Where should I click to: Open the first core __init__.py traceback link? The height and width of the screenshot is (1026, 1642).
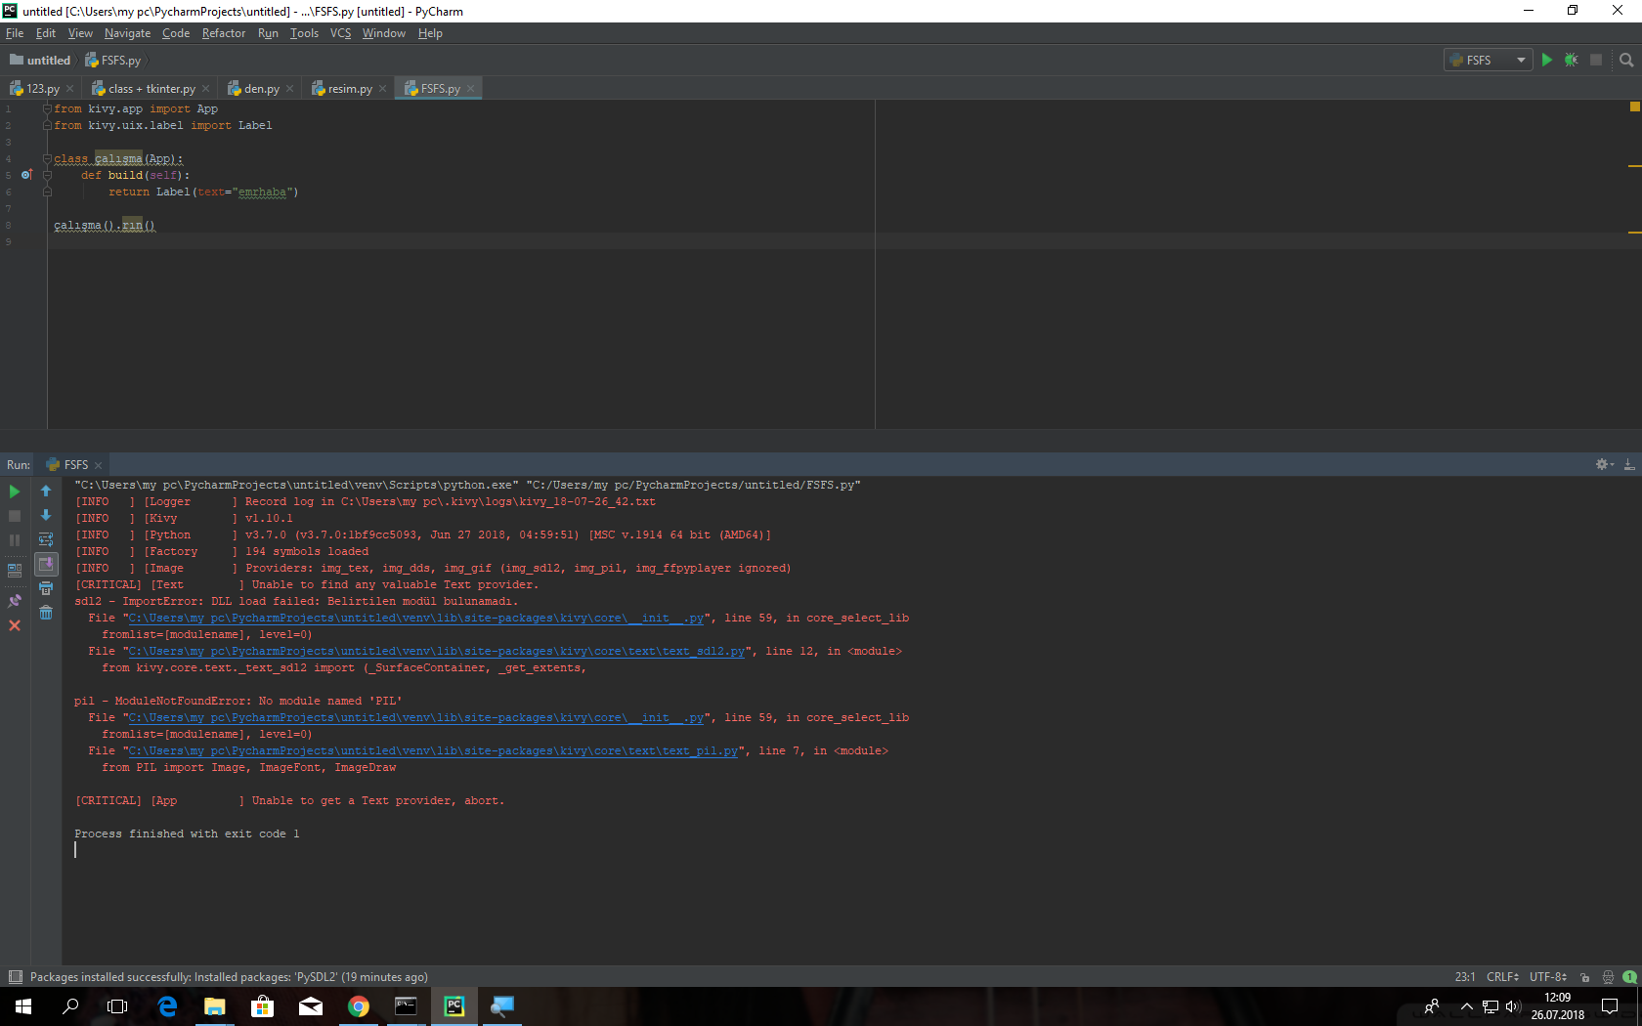point(416,619)
